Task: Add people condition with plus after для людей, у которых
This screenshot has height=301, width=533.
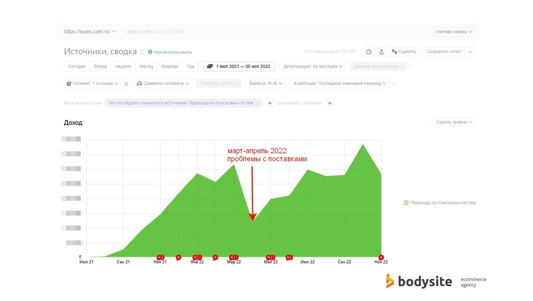Action: [329, 103]
